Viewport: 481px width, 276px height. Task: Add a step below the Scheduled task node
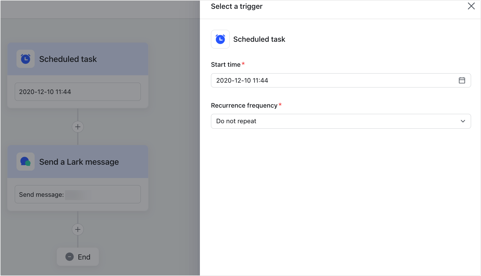[x=78, y=127]
